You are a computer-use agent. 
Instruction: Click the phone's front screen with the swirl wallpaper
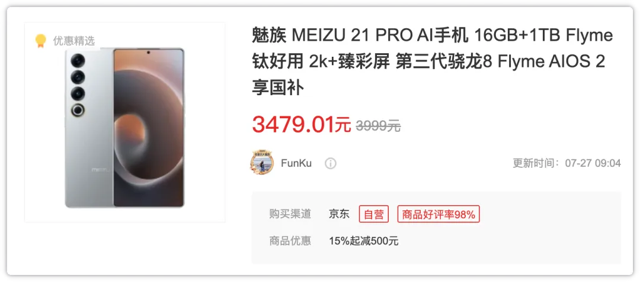149,128
